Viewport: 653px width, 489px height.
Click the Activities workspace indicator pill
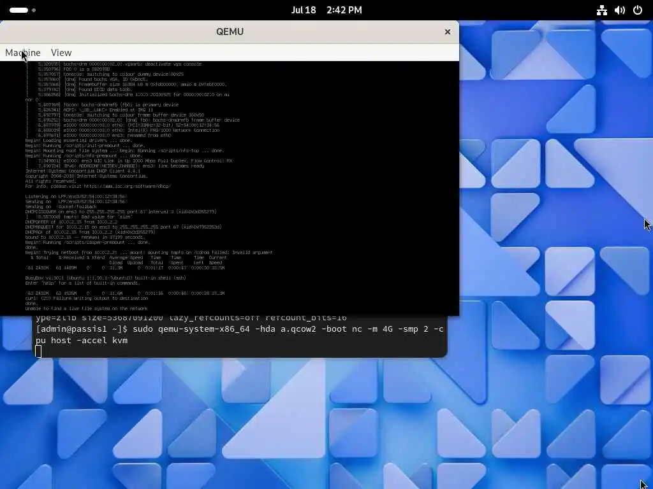pyautogui.click(x=18, y=10)
